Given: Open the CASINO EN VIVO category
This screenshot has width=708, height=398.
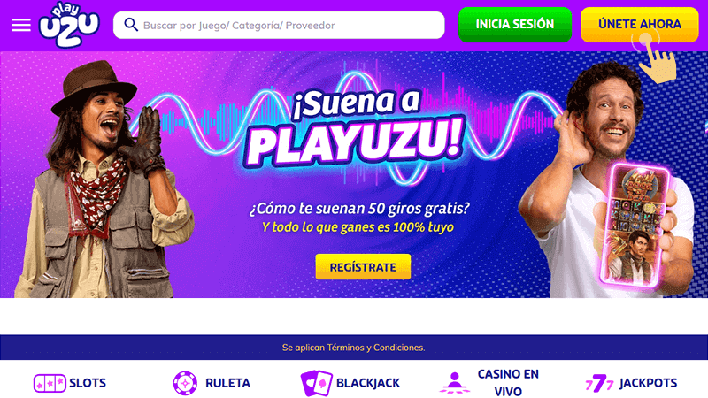Looking at the screenshot, I should [x=508, y=383].
